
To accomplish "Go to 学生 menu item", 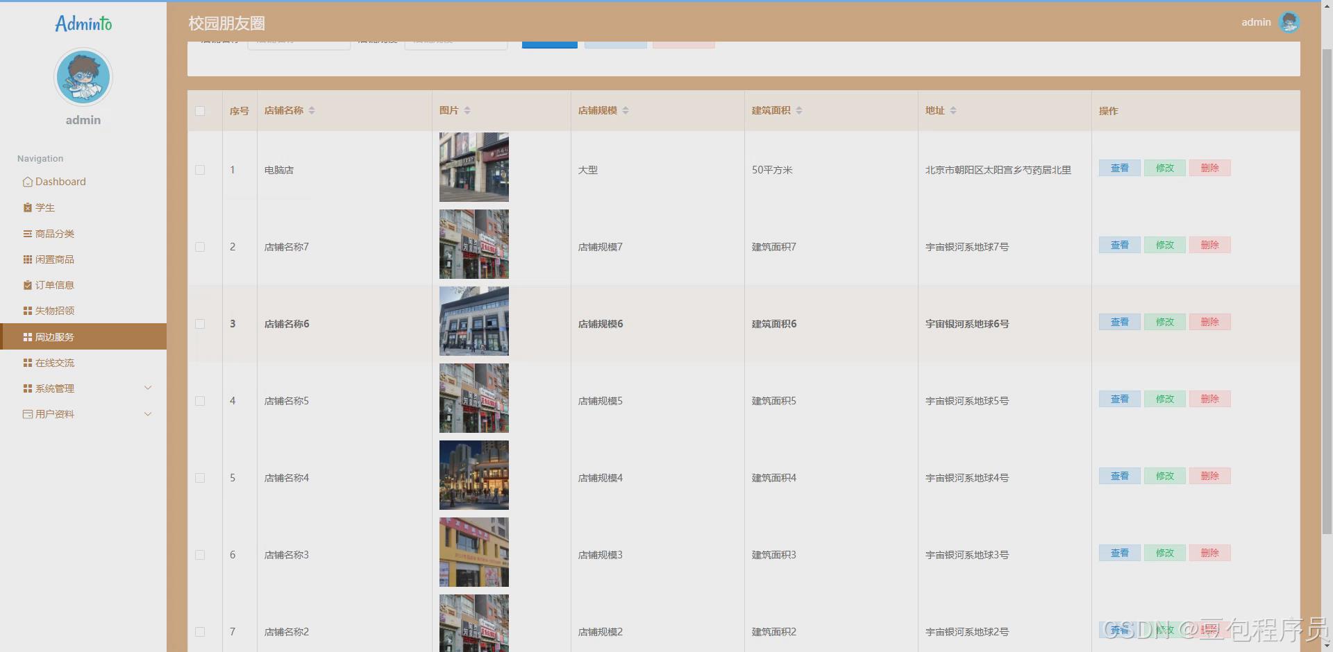I will 83,207.
